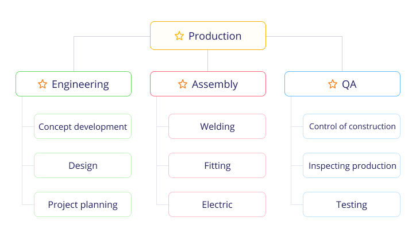The image size is (416, 240).
Task: Click the star icon beside Production
Action: [x=179, y=36]
